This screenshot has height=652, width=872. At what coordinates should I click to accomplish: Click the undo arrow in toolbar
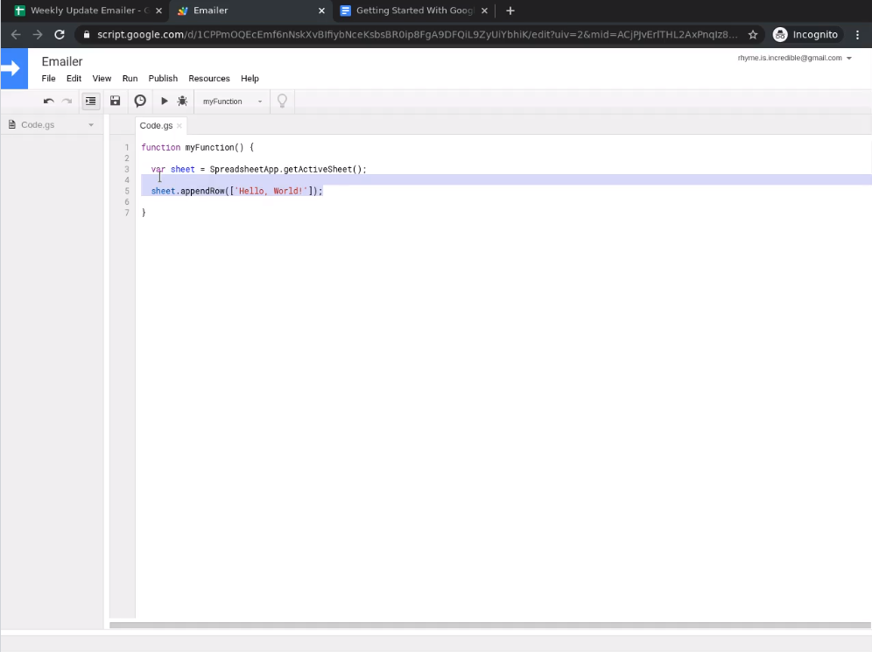(x=49, y=102)
